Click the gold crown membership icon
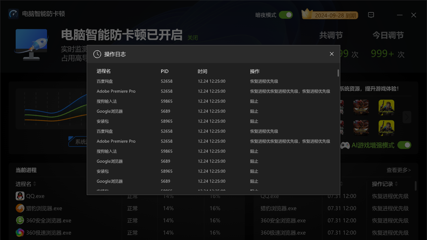The image size is (427, 240). 307,14
